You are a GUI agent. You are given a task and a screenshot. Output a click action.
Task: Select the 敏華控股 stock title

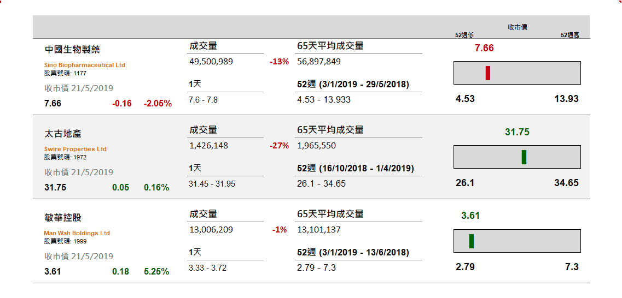(63, 218)
